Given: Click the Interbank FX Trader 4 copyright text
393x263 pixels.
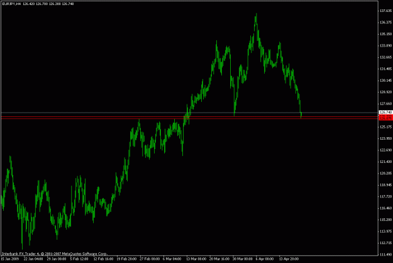Looking at the screenshot, I should 55,254.
